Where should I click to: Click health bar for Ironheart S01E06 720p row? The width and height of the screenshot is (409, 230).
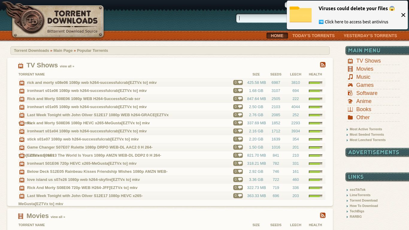(x=316, y=164)
